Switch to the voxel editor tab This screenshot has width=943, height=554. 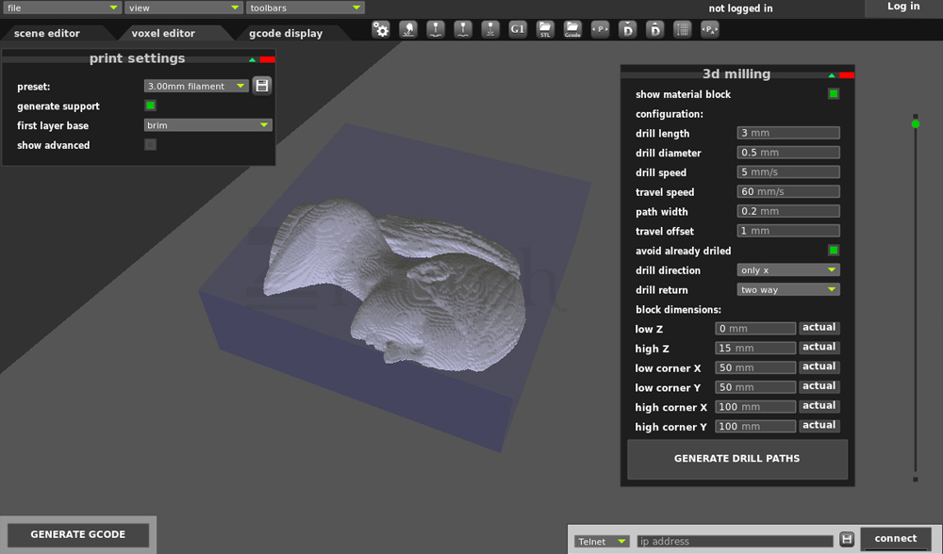163,33
